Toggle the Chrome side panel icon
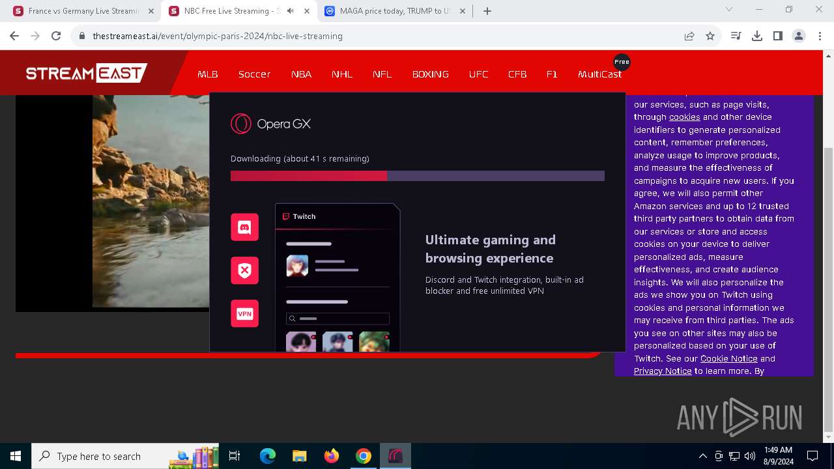The height and width of the screenshot is (469, 834). tap(778, 36)
